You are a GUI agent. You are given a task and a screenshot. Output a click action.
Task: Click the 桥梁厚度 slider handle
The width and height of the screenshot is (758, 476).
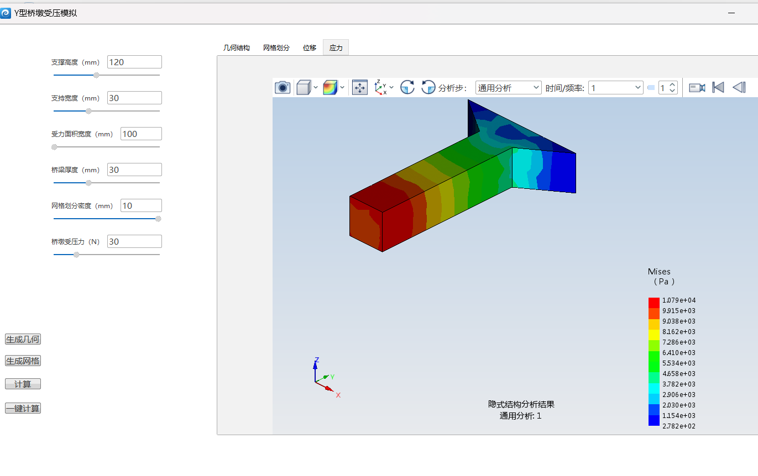coord(88,183)
